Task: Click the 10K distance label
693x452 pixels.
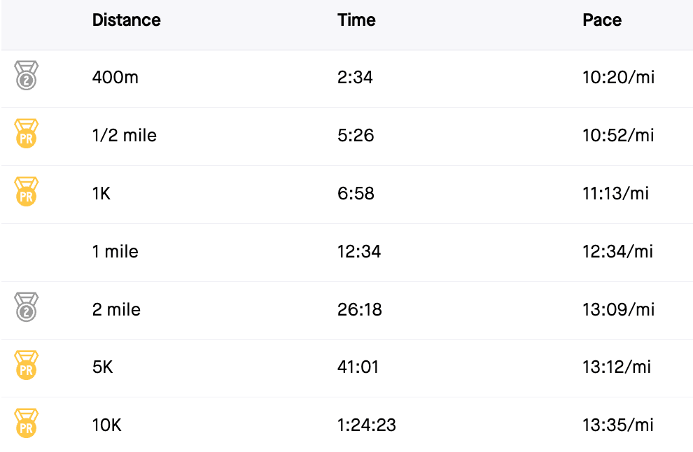Action: tap(106, 425)
